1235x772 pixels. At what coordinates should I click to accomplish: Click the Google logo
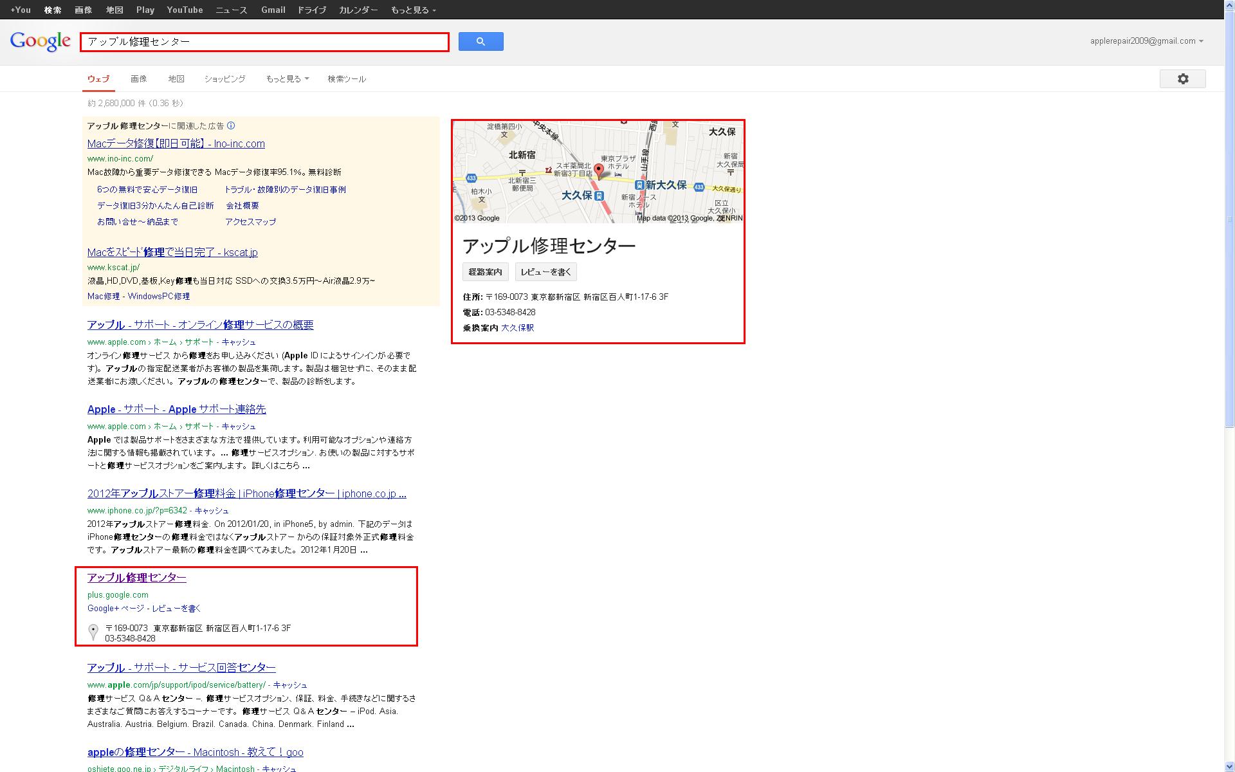coord(40,41)
